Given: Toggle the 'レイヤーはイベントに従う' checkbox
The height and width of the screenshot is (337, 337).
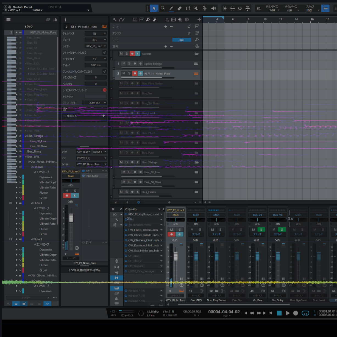Looking at the screenshot, I should (x=104, y=52).
